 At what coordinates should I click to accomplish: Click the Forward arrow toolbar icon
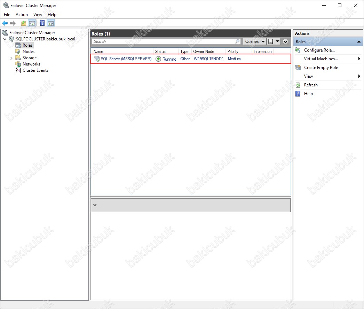pos(13,23)
